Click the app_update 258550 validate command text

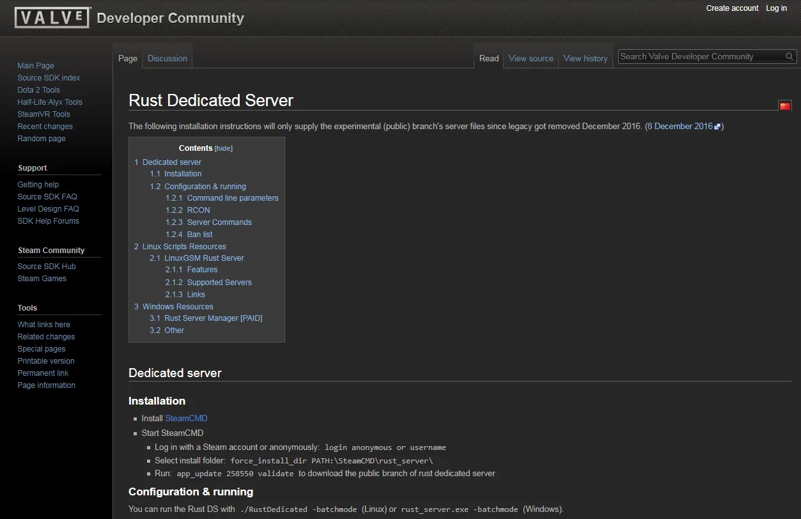point(235,474)
